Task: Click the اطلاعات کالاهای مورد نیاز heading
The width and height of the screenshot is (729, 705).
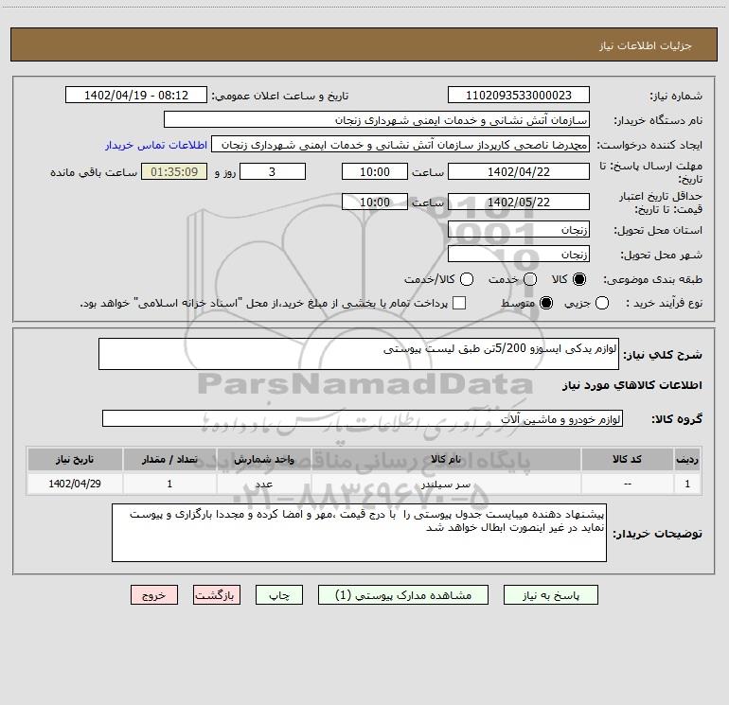Action: (x=632, y=385)
